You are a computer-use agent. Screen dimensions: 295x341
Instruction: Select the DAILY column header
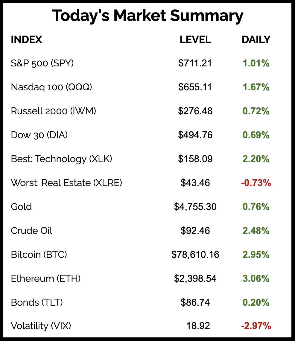[x=256, y=39]
